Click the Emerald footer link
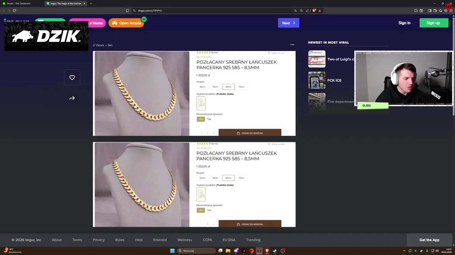 (160, 240)
